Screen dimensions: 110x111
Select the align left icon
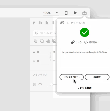53,23
